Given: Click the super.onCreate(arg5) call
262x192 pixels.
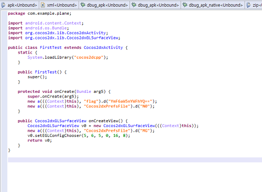Looking at the screenshot, I should click(x=53, y=97).
